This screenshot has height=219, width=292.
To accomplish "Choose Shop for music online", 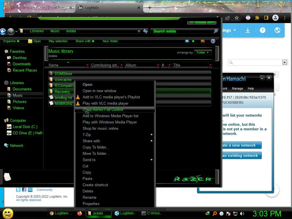I will click(115, 128).
